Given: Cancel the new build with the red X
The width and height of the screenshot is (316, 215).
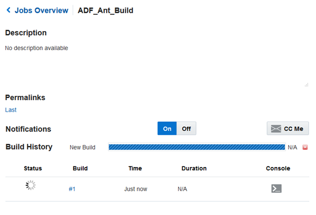Looking at the screenshot, I should 305,147.
